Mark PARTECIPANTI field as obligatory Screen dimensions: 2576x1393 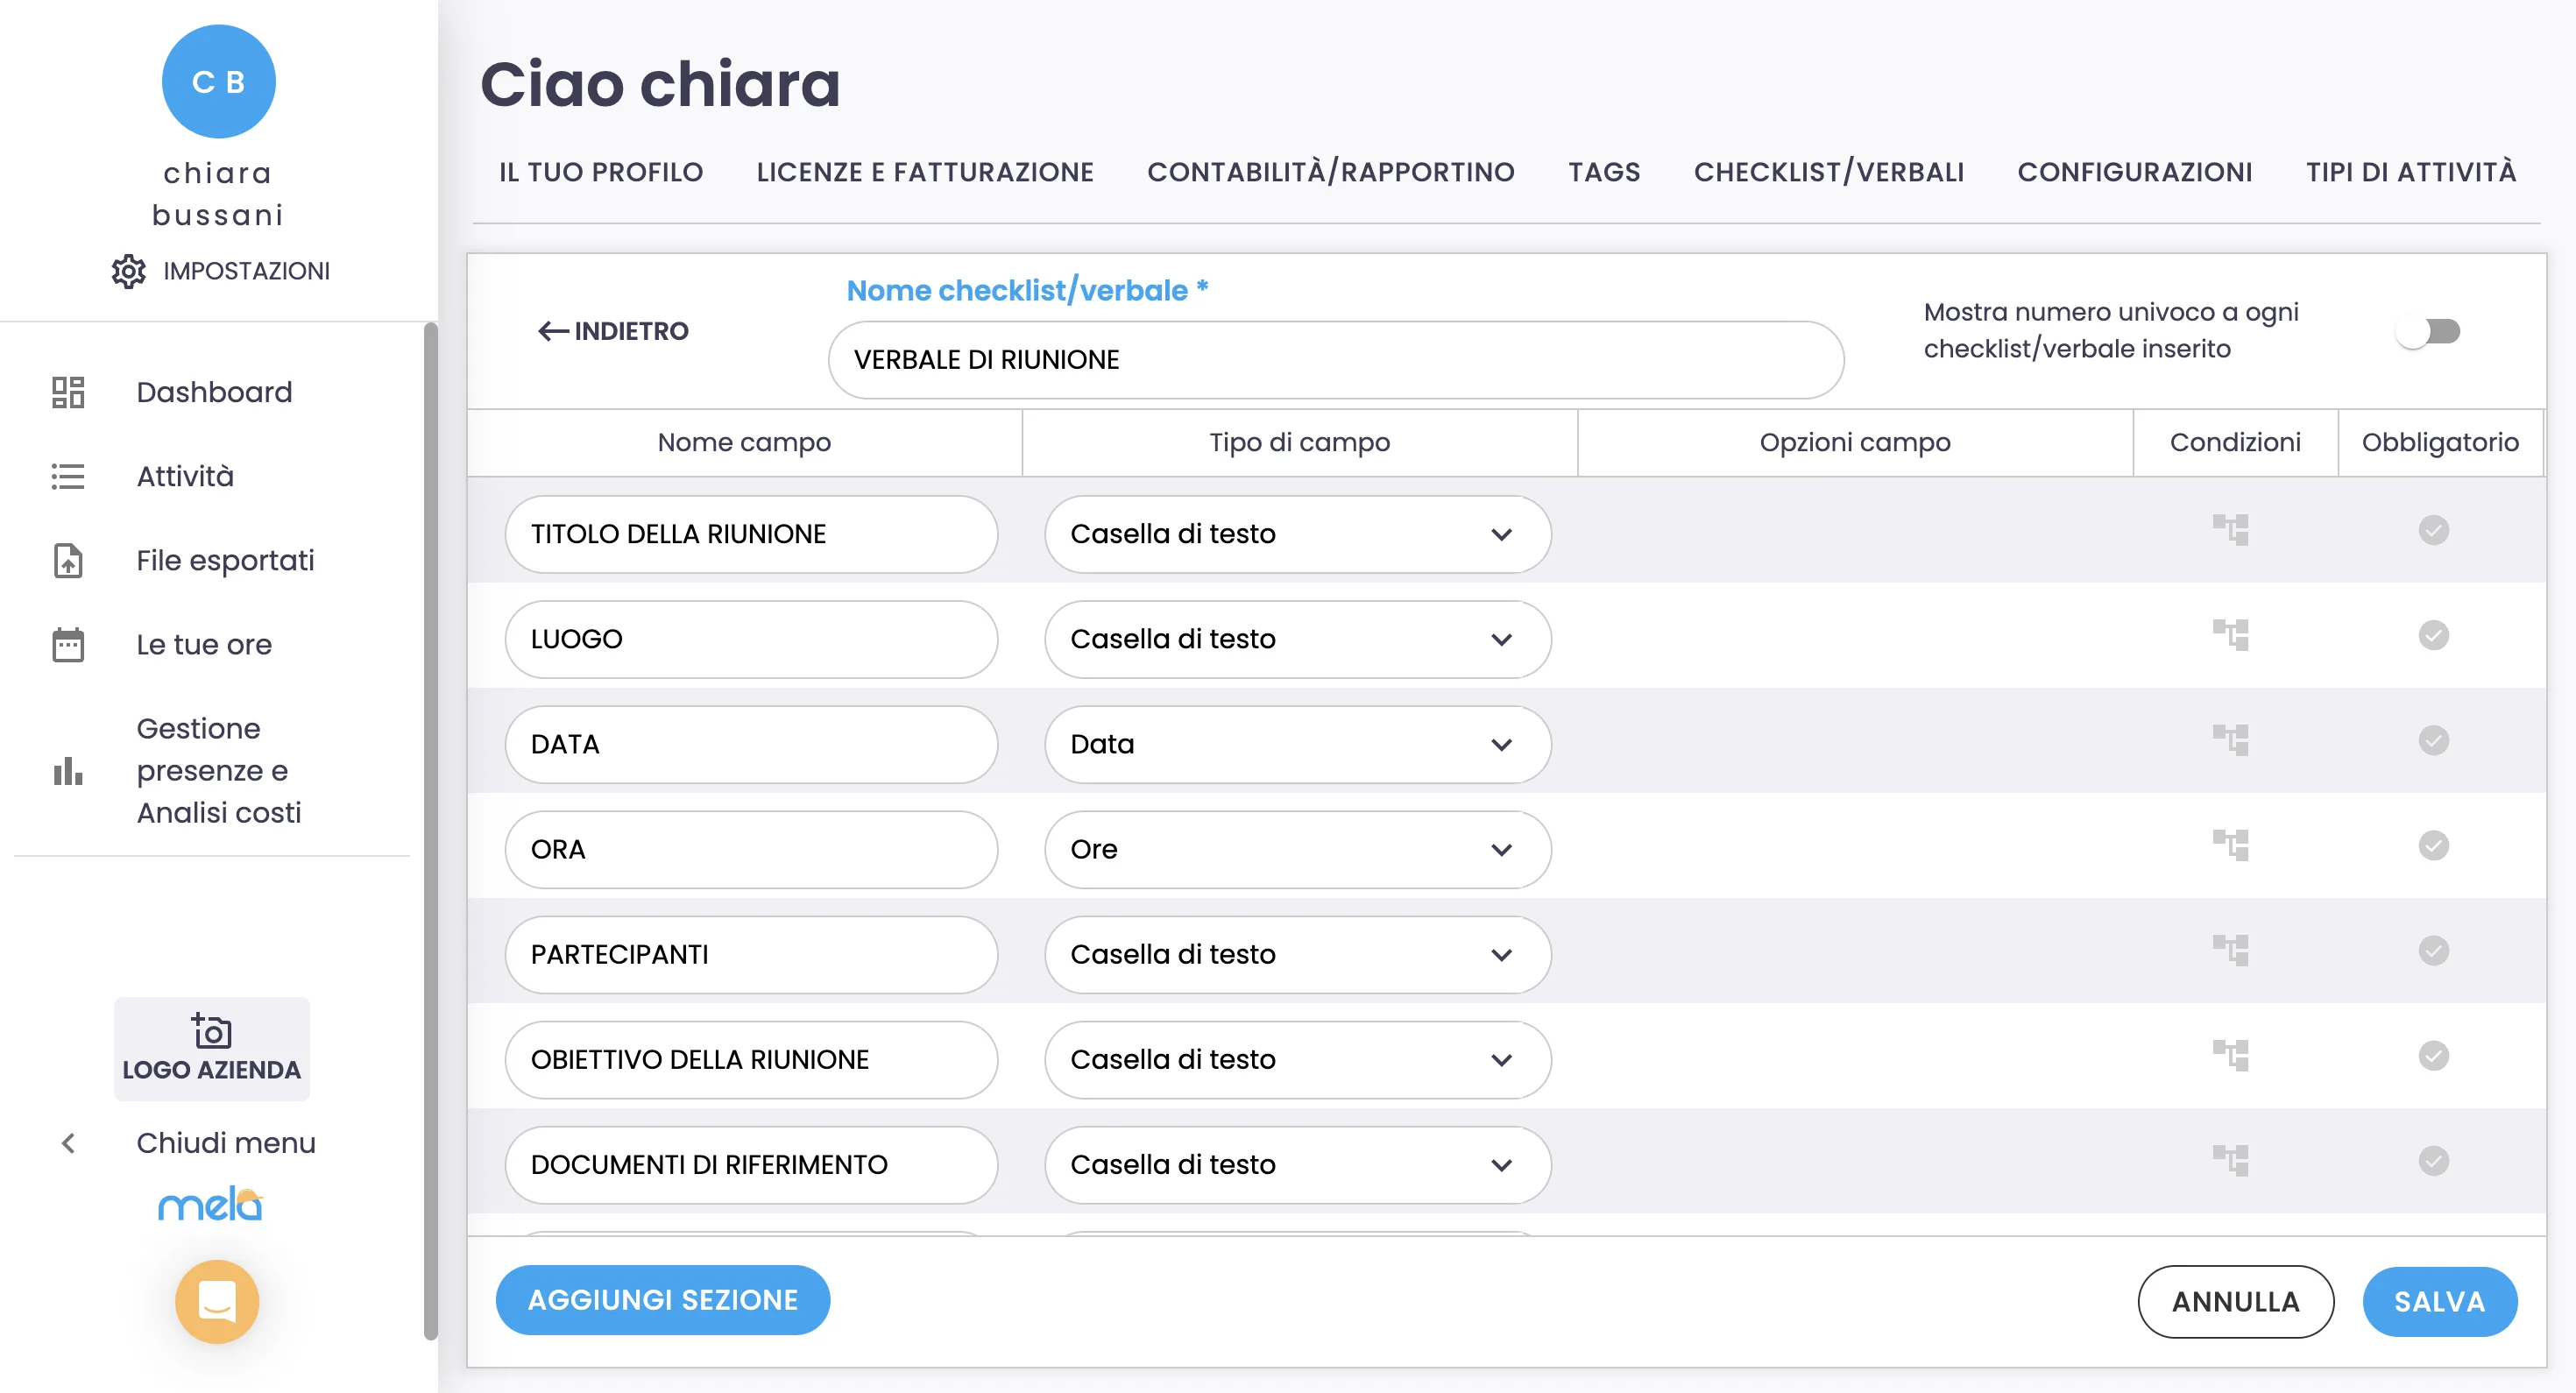tap(2433, 950)
